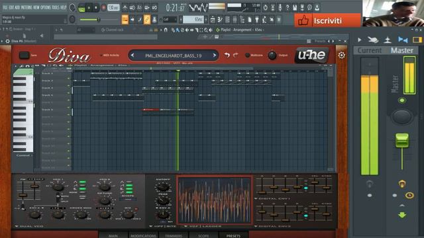424x238 pixels.
Task: Stop playback with the stop button
Action: point(96,8)
